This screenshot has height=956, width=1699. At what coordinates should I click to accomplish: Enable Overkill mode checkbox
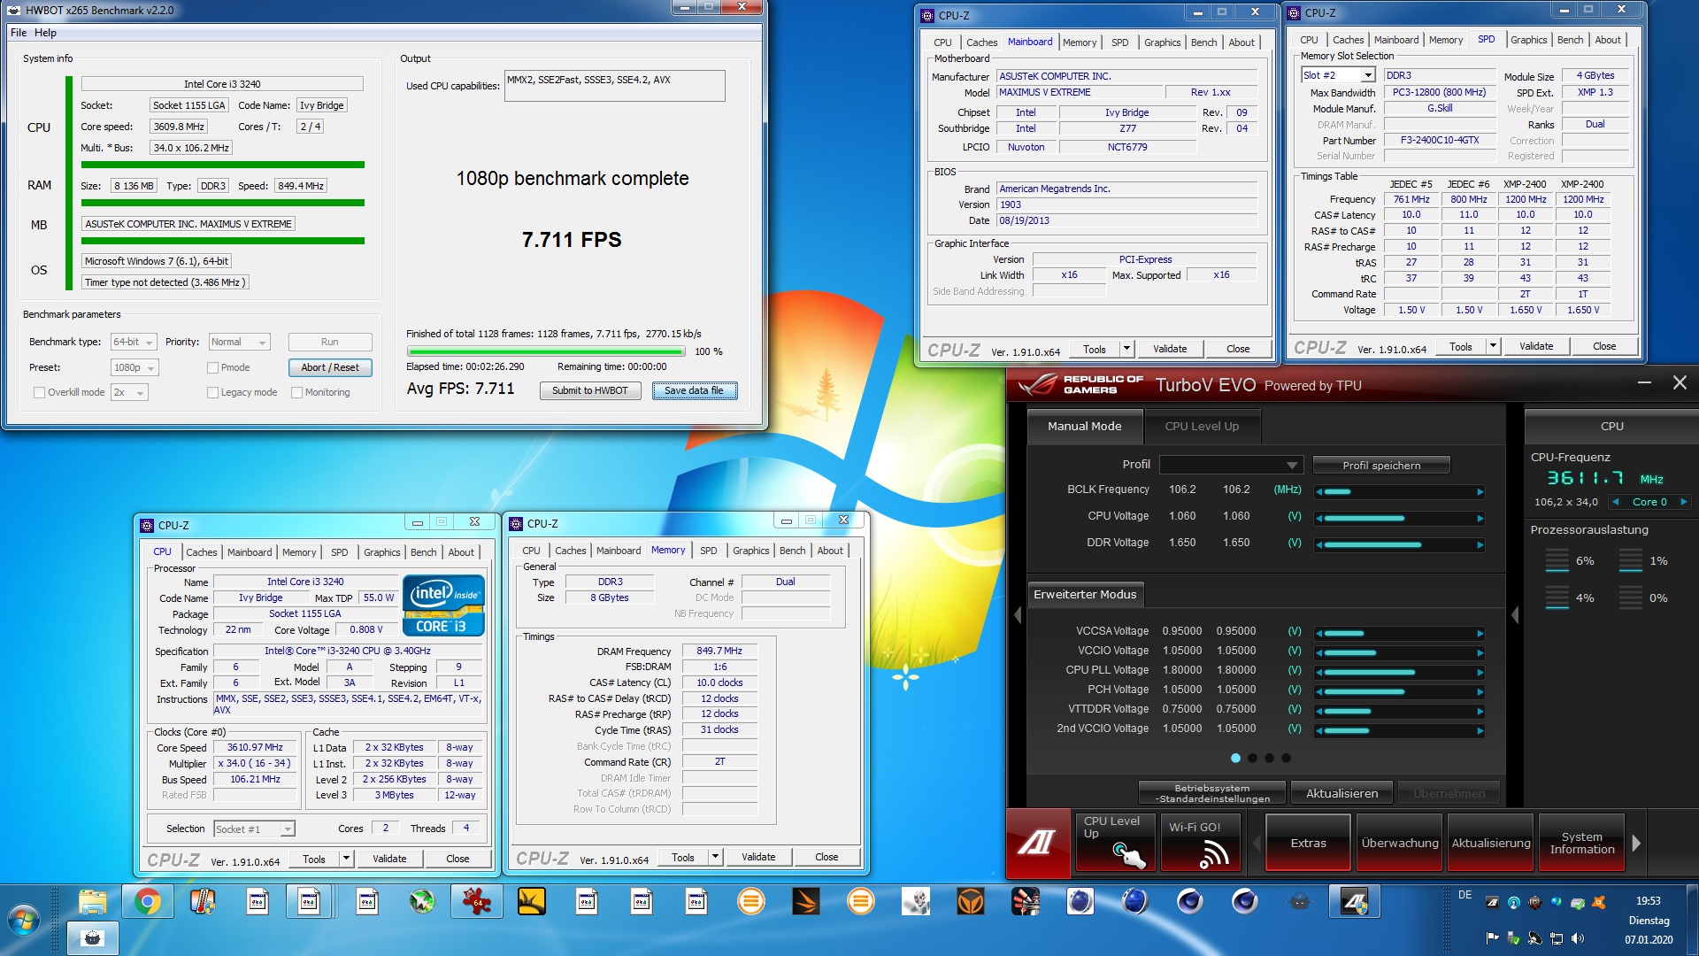39,392
